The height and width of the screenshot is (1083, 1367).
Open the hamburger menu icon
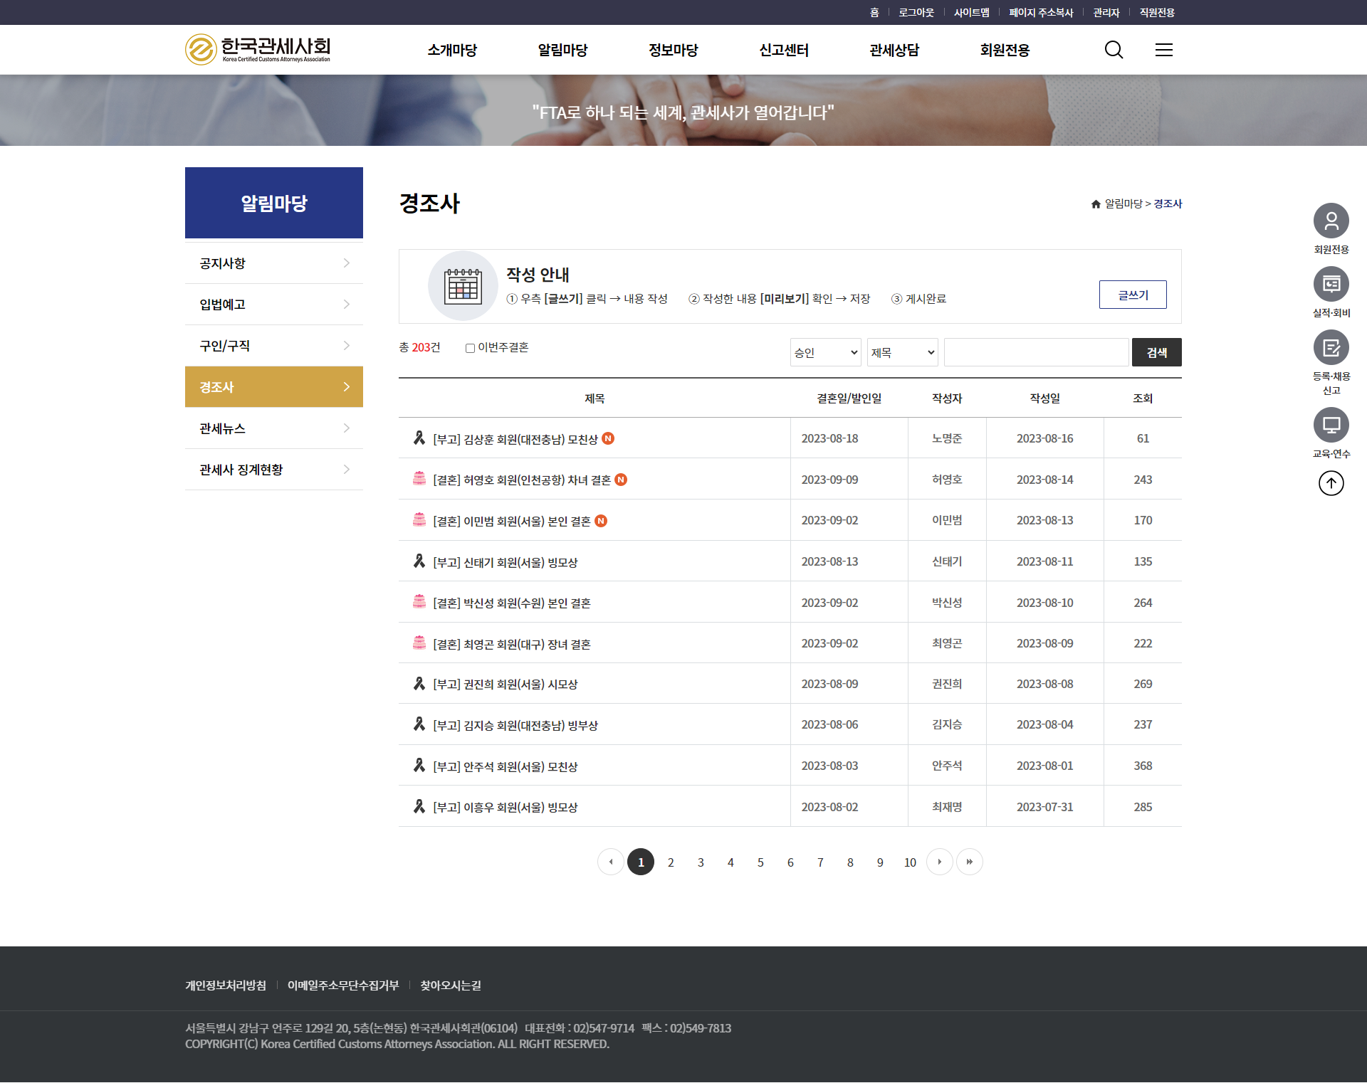1164,50
